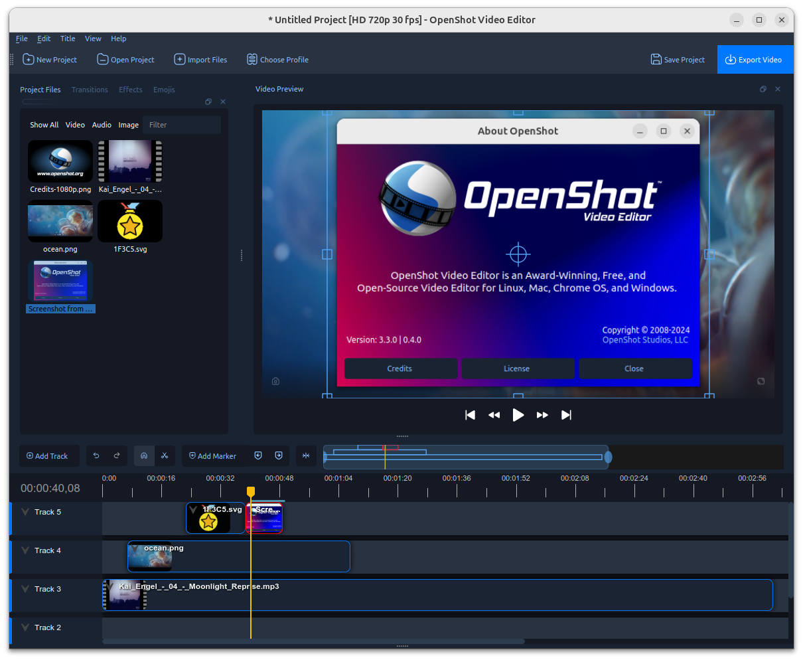803x660 pixels.
Task: Center the timeline on the playhead
Action: pos(306,455)
